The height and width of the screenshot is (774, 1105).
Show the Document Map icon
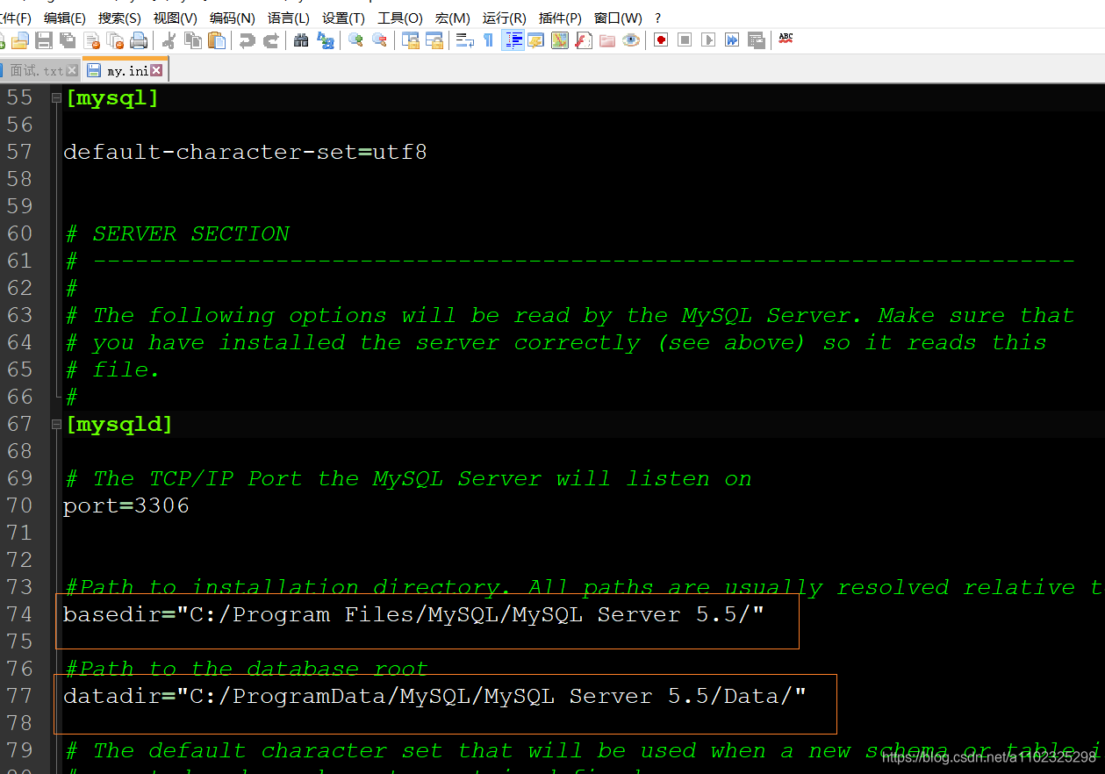[560, 40]
